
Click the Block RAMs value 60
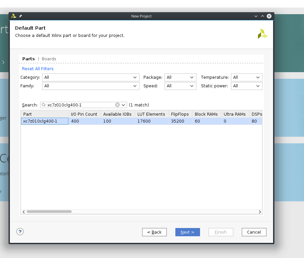(197, 121)
